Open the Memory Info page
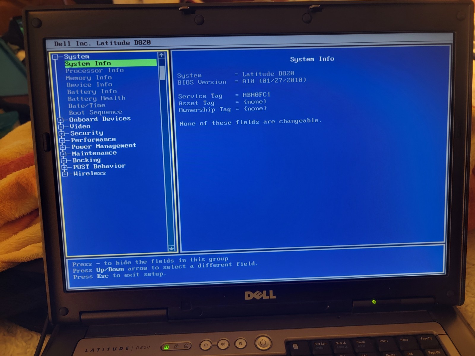Viewport: 475px width, 356px height. 89,78
